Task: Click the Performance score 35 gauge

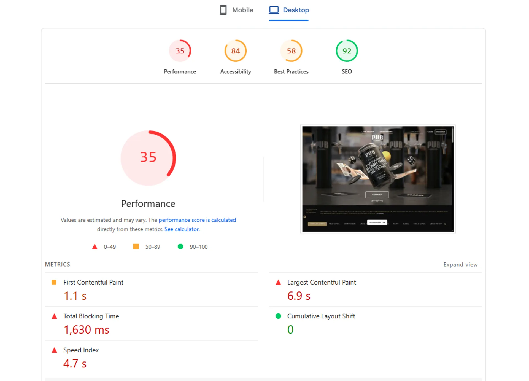Action: pos(180,51)
